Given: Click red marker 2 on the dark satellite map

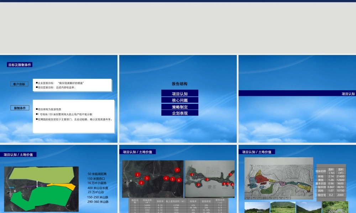Looking at the screenshot, I should (x=141, y=183).
